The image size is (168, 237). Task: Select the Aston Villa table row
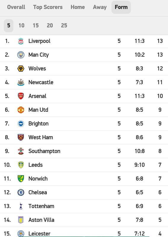(84, 220)
